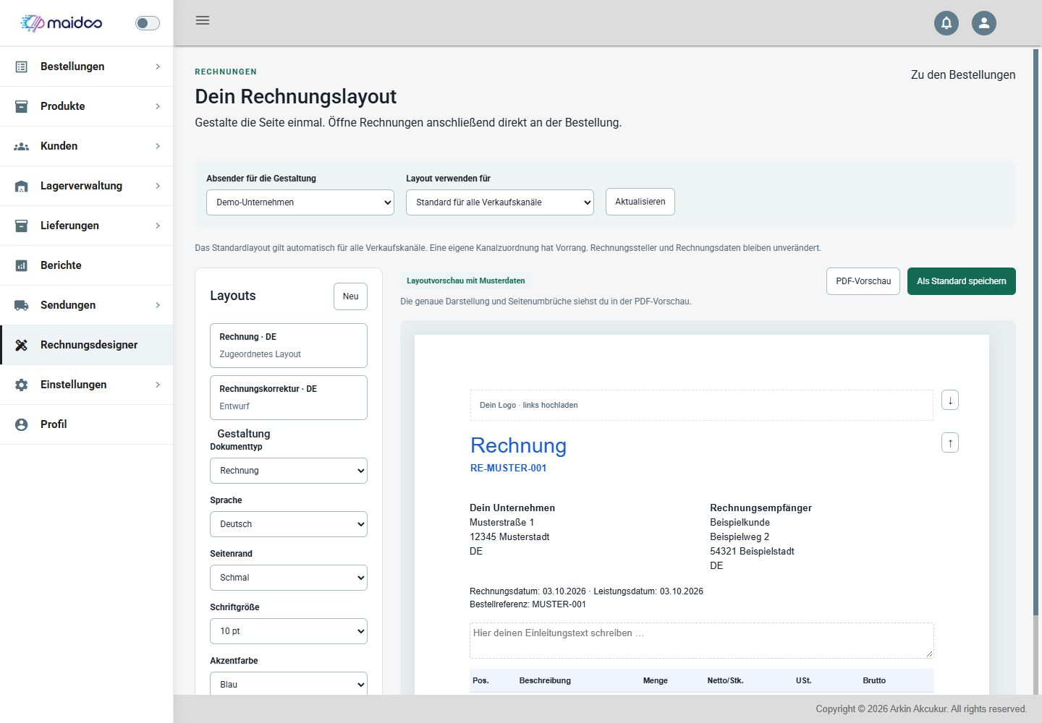Click the Sendungen truck icon
The image size is (1042, 723).
[x=22, y=305]
